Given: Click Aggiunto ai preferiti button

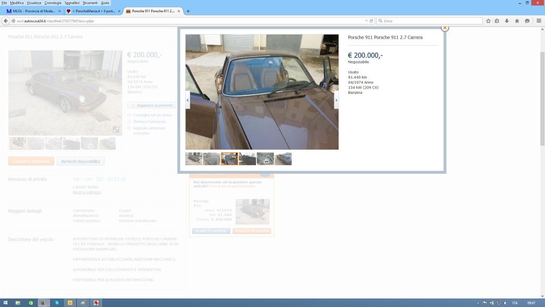Looking at the screenshot, I should [152, 105].
